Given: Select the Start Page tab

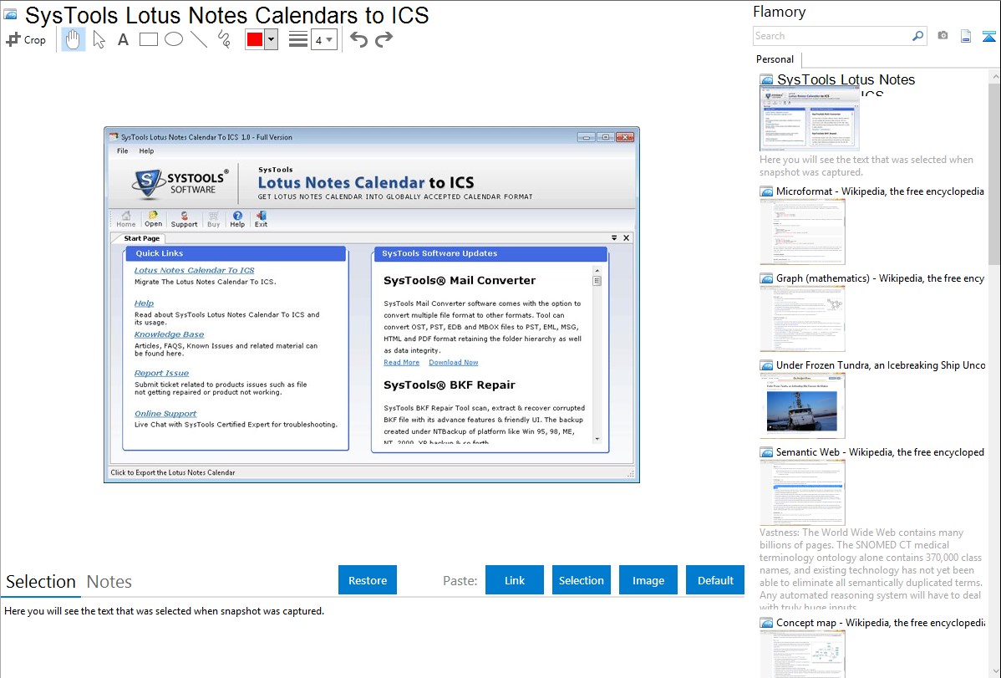Looking at the screenshot, I should pyautogui.click(x=142, y=238).
